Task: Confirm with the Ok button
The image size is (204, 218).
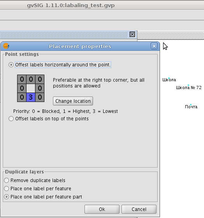Action: point(102,209)
